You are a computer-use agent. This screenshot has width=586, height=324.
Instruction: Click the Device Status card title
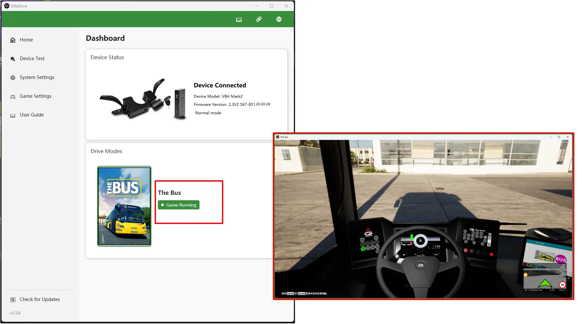[107, 57]
